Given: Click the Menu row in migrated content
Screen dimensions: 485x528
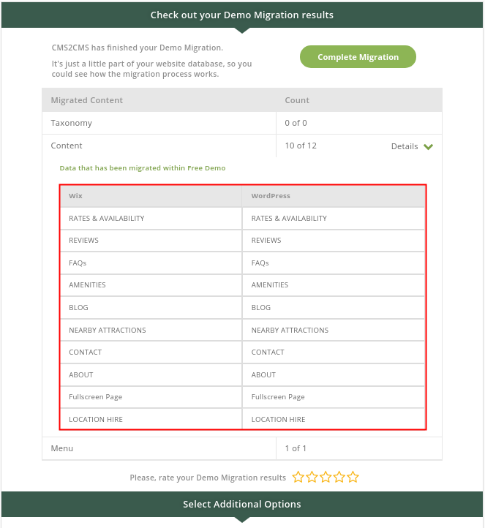Looking at the screenshot, I should point(242,448).
